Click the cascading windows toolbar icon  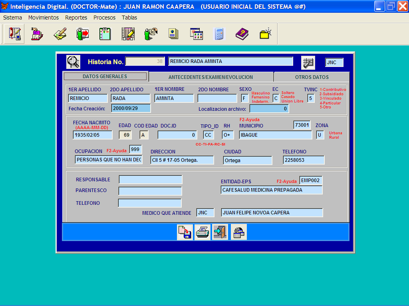pos(197,34)
